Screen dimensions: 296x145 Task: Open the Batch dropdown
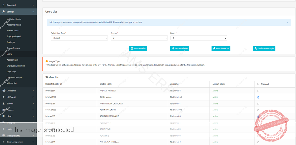[x=199, y=38]
